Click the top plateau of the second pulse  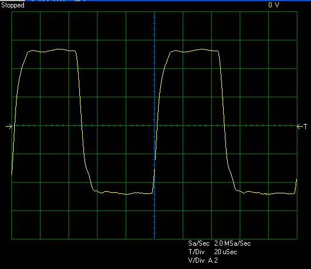coord(195,51)
